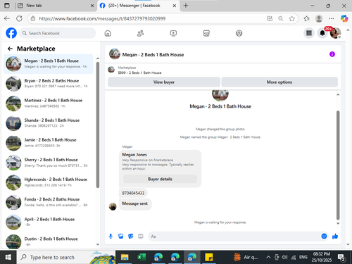The width and height of the screenshot is (352, 264).
Task: Open Bryan - 2 Beds 2 Baths House chat
Action: 49,84
